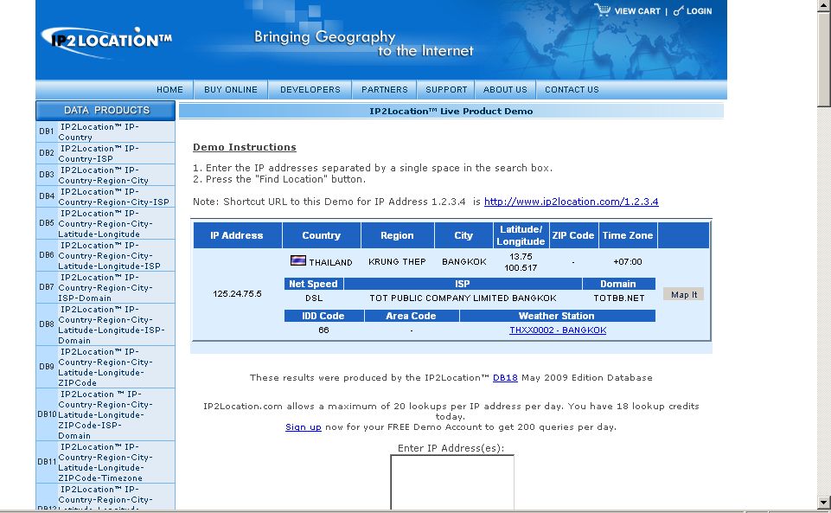Click the vertical scrollbar thumb
The height and width of the screenshot is (513, 831).
823,58
